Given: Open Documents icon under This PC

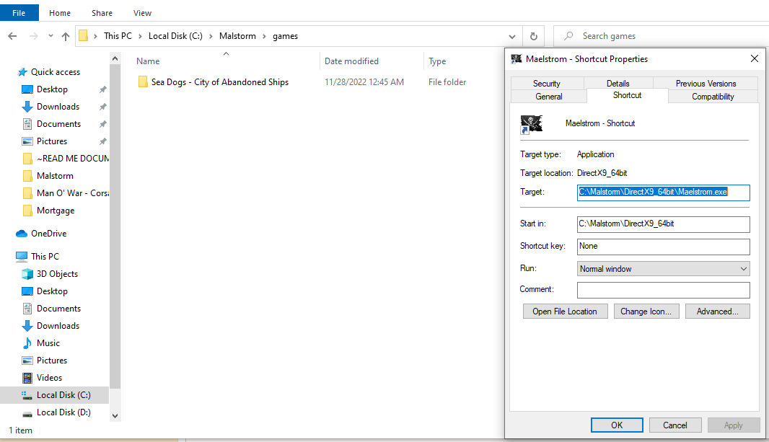Looking at the screenshot, I should click(x=27, y=309).
